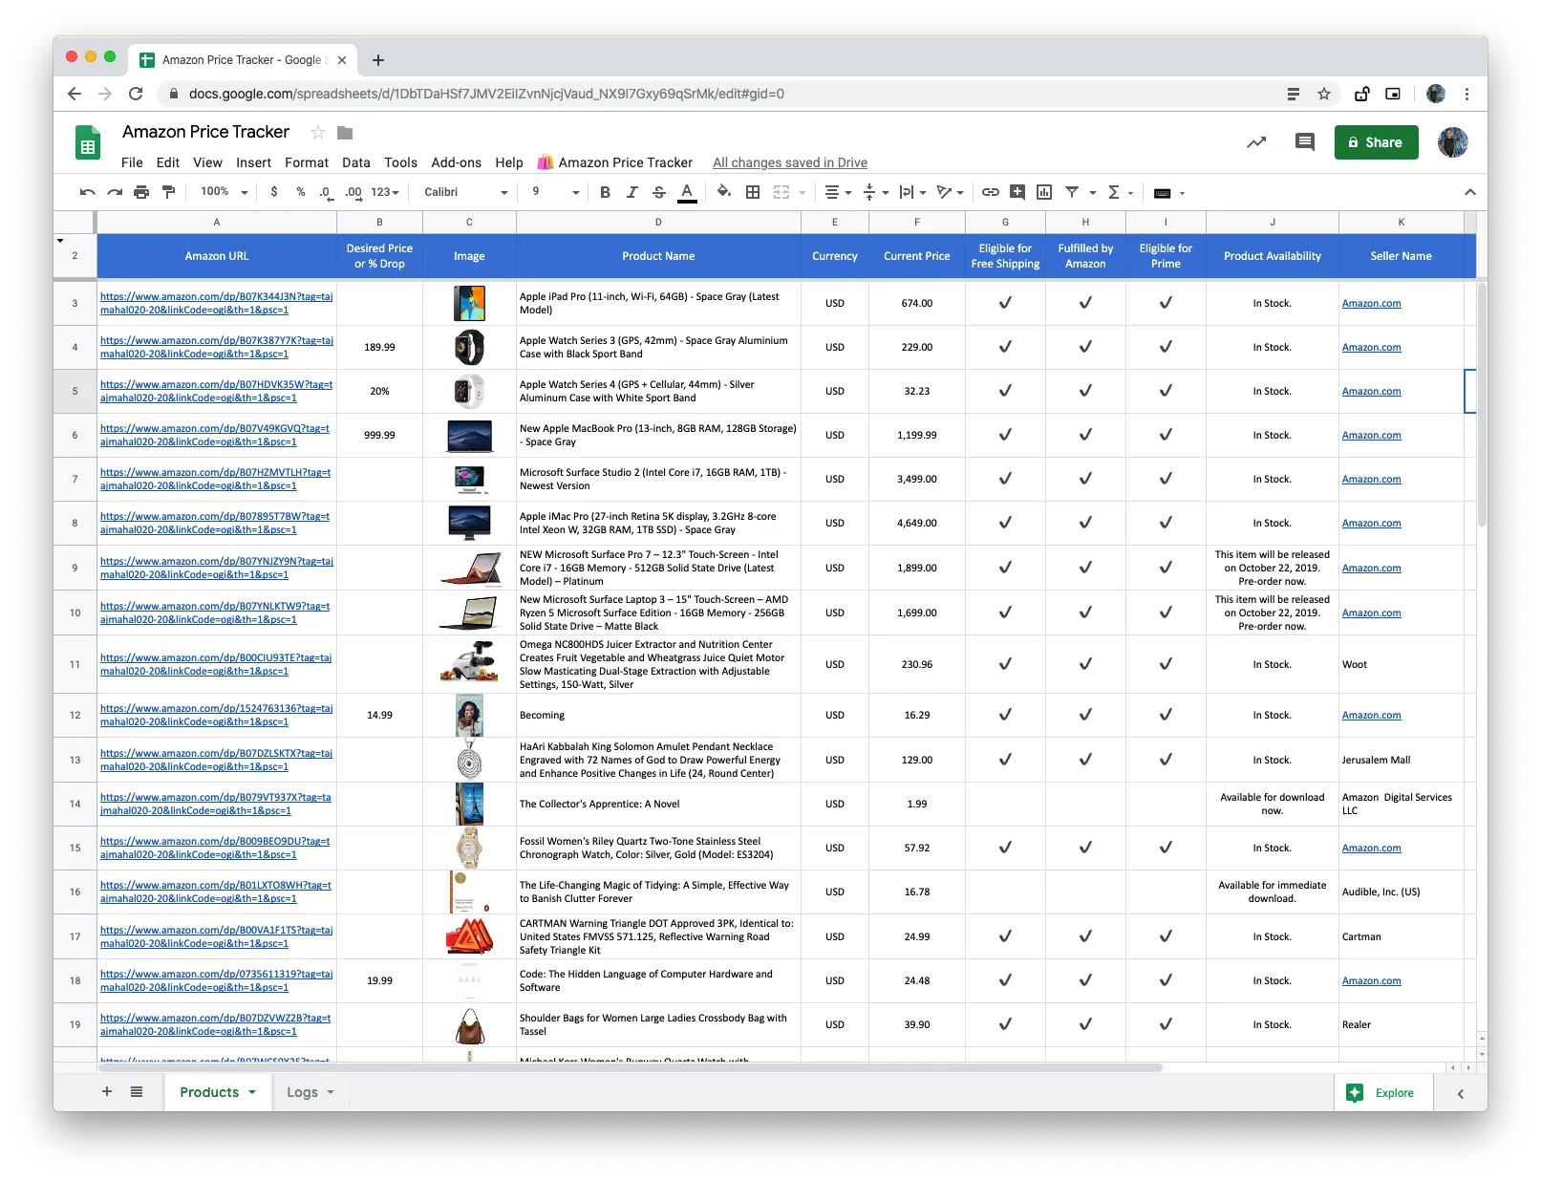Viewport: 1541px width, 1182px height.
Task: Click the Apple Watch Series 3 product thumbnail
Action: click(x=469, y=347)
